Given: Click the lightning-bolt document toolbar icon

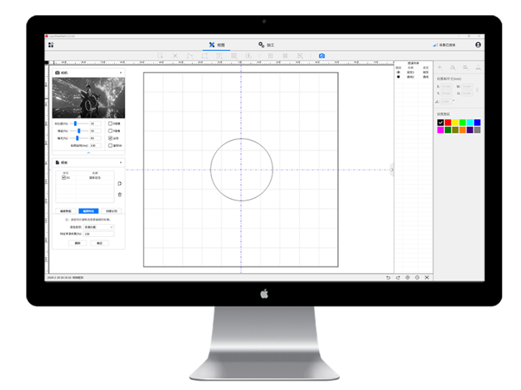Looking at the screenshot, I should [249, 56].
